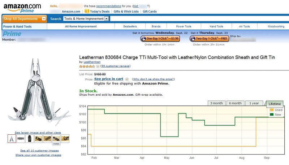The height and width of the screenshot is (165, 289).
Task: Open the Power Tools menu item
Action: 184,26
